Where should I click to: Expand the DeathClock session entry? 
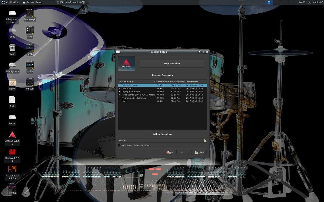point(119,88)
